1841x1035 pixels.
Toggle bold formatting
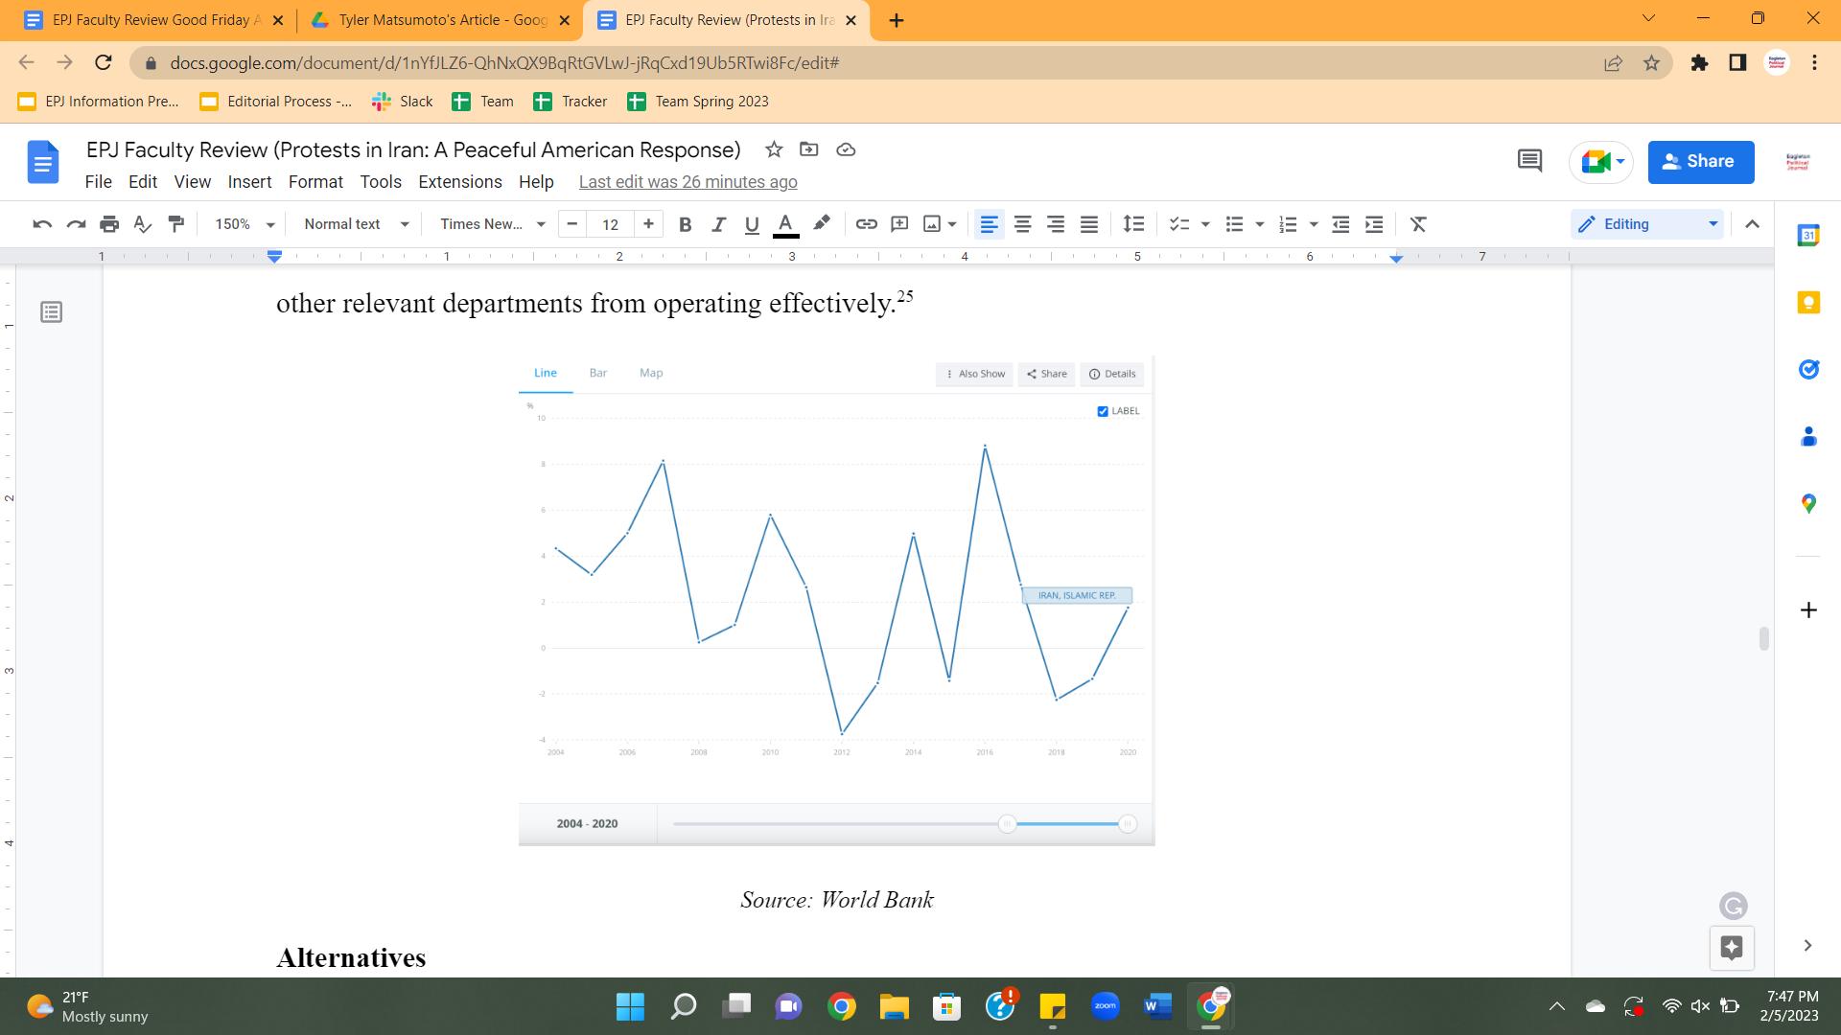pyautogui.click(x=685, y=224)
